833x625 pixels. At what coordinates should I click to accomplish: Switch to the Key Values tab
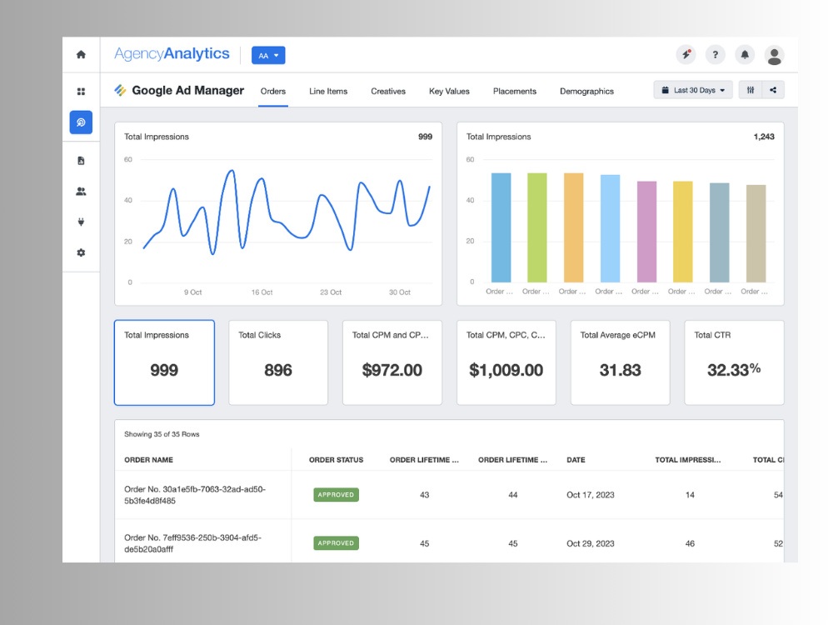pyautogui.click(x=450, y=92)
